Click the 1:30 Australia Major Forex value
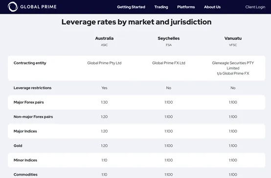Viewport: 271px width, 178px height. click(104, 102)
